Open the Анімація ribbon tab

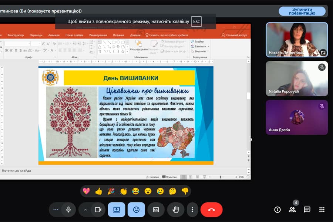tap(54, 35)
